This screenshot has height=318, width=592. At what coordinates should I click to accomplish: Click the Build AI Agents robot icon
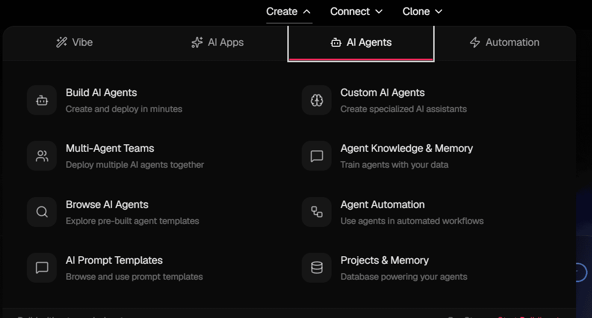pos(42,100)
